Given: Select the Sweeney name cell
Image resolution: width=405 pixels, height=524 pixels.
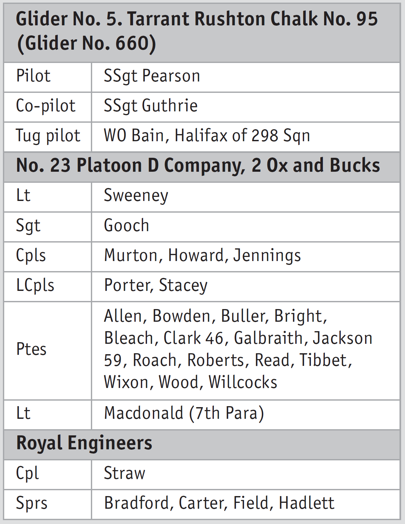Looking at the screenshot, I should pos(136,196).
